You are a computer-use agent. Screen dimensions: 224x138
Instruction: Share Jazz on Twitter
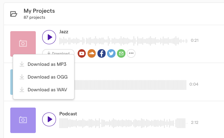coord(111,53)
